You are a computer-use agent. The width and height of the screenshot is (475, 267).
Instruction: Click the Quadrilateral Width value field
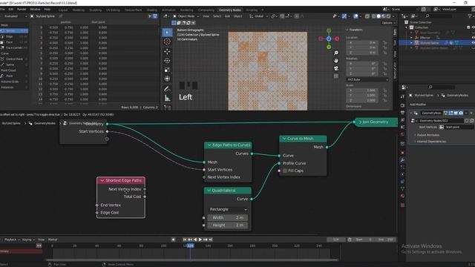(x=228, y=217)
